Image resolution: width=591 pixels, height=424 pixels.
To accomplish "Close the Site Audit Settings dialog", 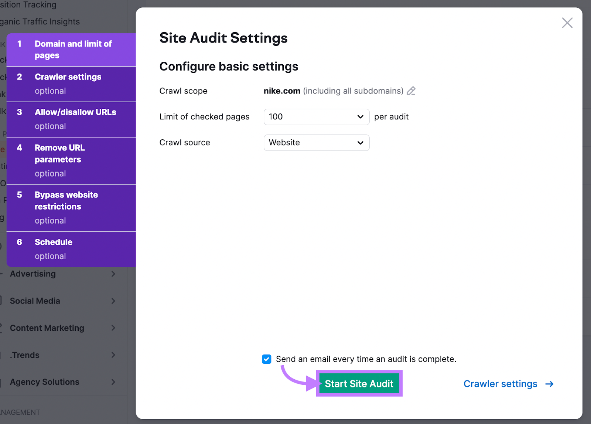I will coord(567,23).
